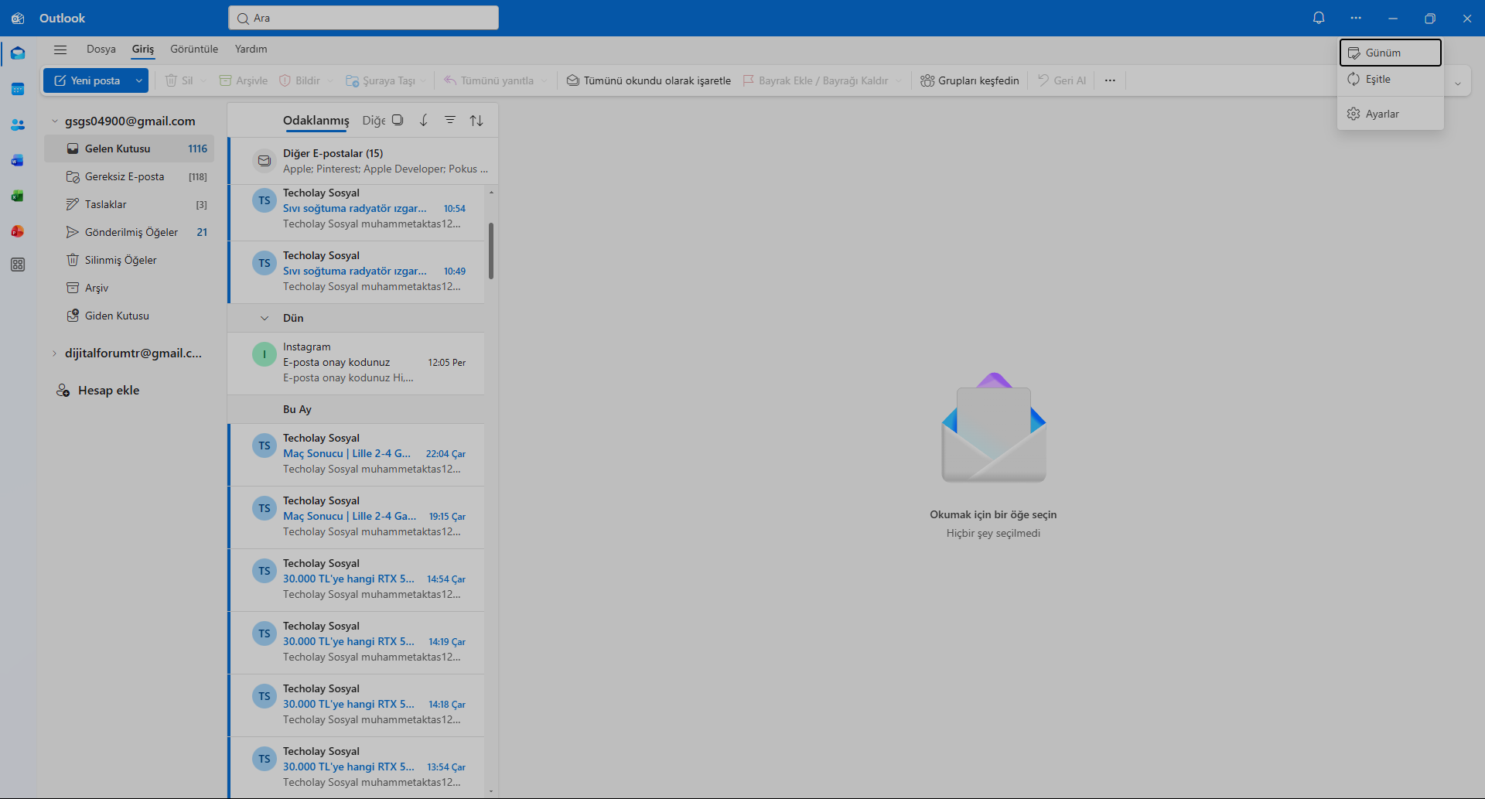Viewport: 1485px width, 799px height.
Task: Expand the dijitalforumtr@gmail.c... account
Action: [x=55, y=353]
